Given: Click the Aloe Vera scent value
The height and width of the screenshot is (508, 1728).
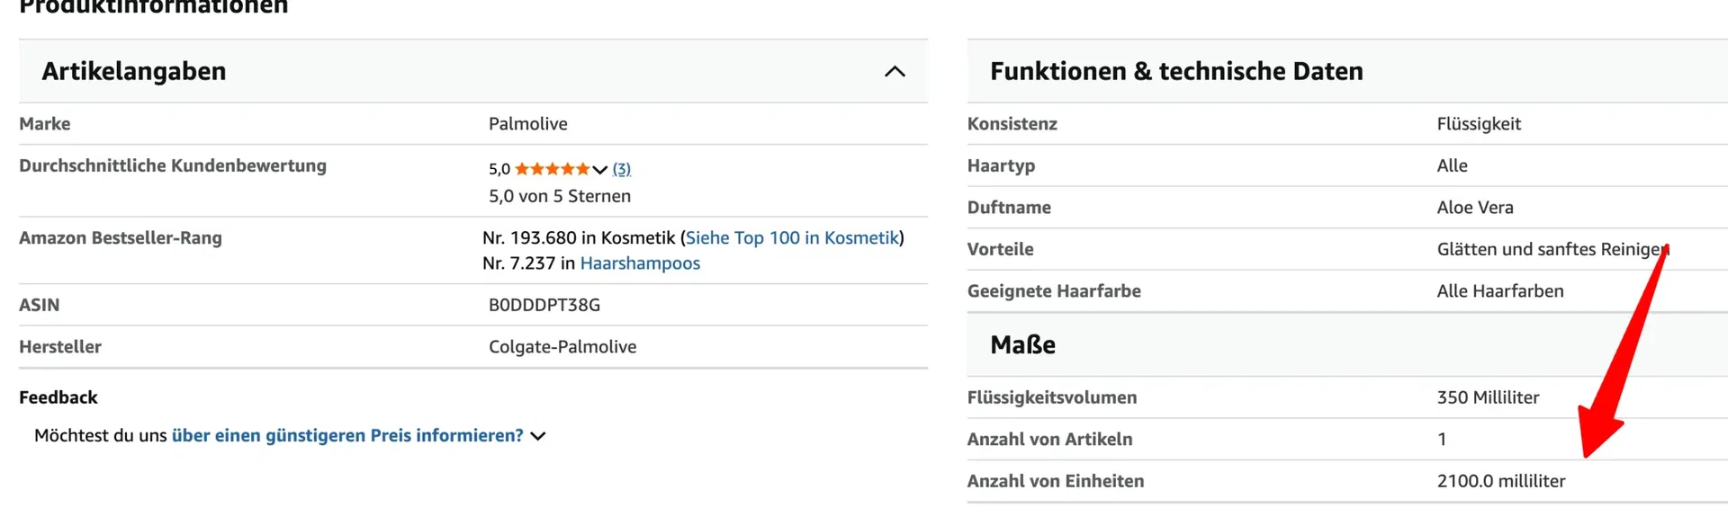Looking at the screenshot, I should coord(1475,208).
